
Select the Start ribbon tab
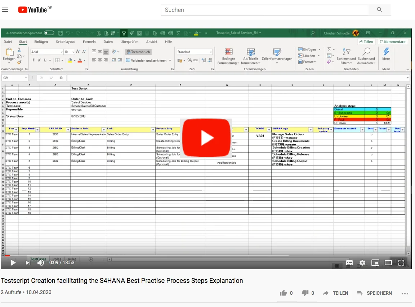(x=23, y=41)
